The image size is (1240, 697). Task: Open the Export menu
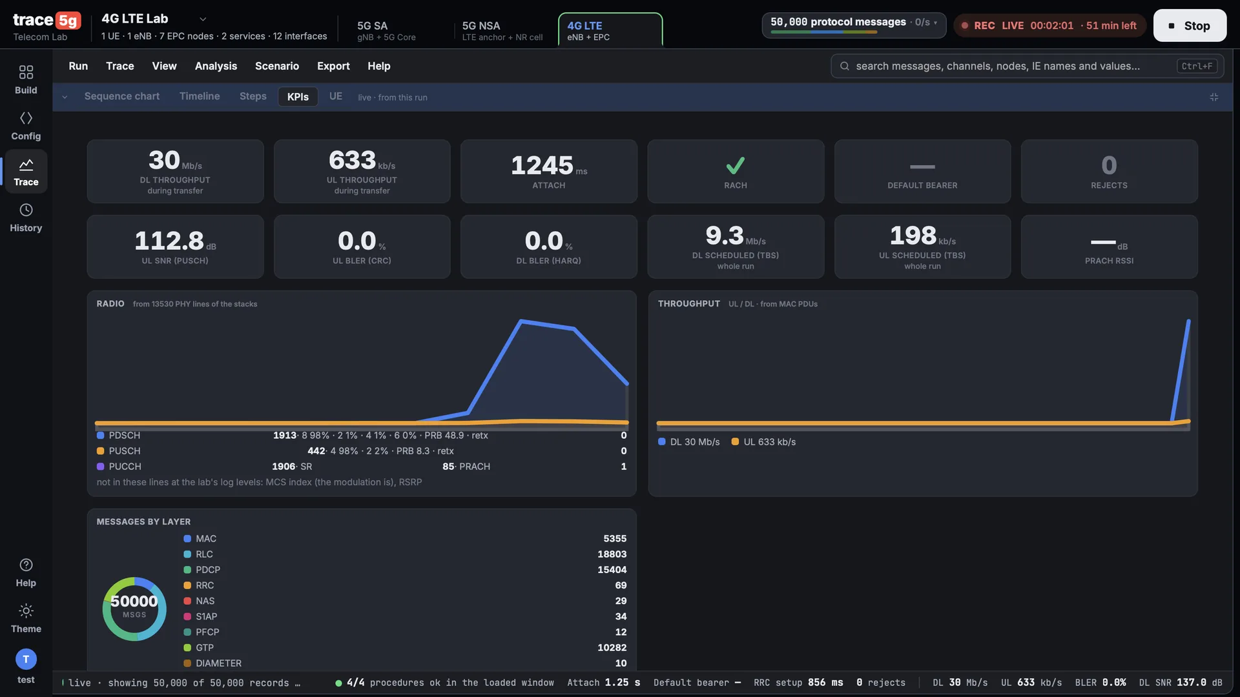coord(333,66)
